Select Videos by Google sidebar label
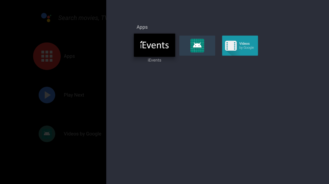The image size is (329, 184). [x=82, y=134]
